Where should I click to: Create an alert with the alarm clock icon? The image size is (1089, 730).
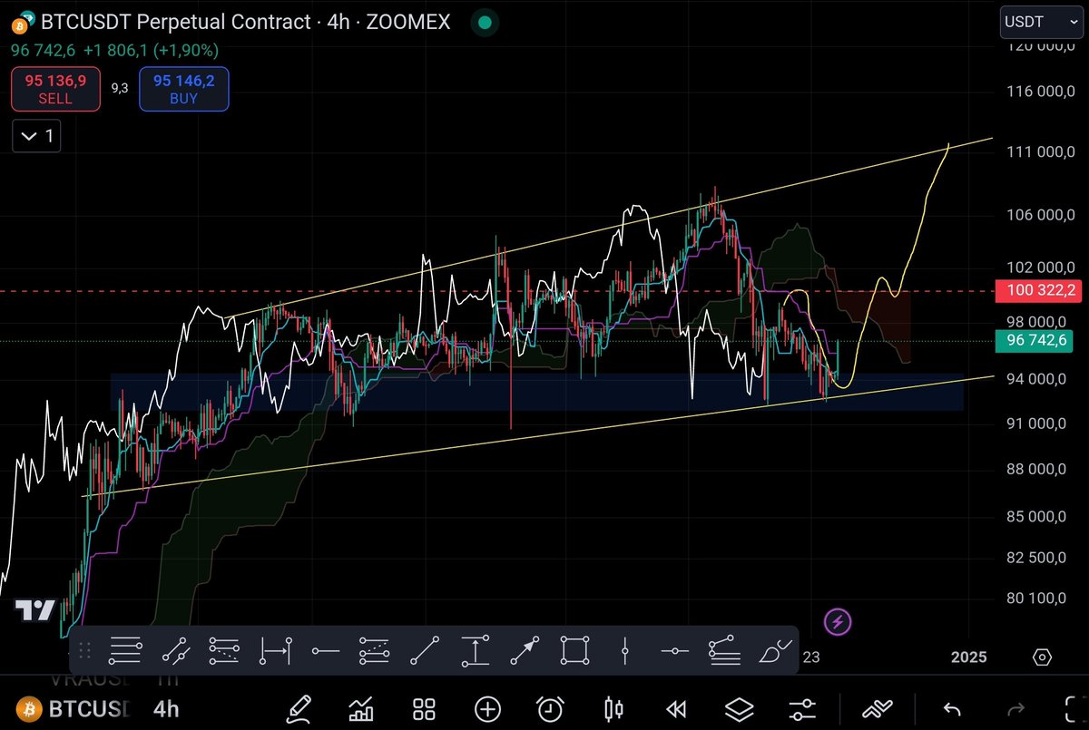(x=550, y=708)
